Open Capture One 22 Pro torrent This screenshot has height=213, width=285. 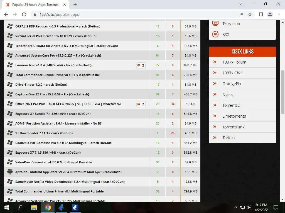[x=52, y=94]
